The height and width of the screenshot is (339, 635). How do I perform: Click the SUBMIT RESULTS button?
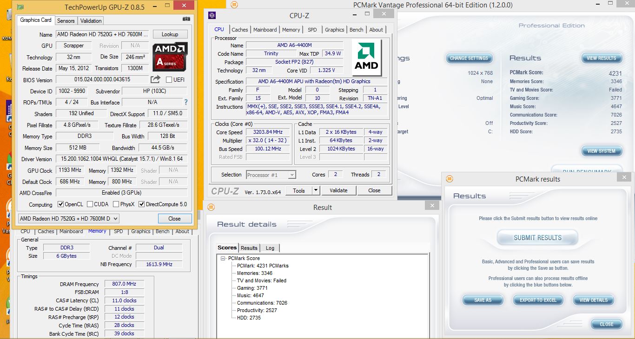(538, 238)
